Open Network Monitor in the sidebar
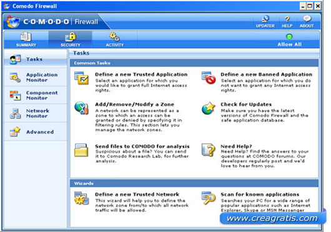Image resolution: width=331 pixels, height=232 pixels. (x=37, y=113)
